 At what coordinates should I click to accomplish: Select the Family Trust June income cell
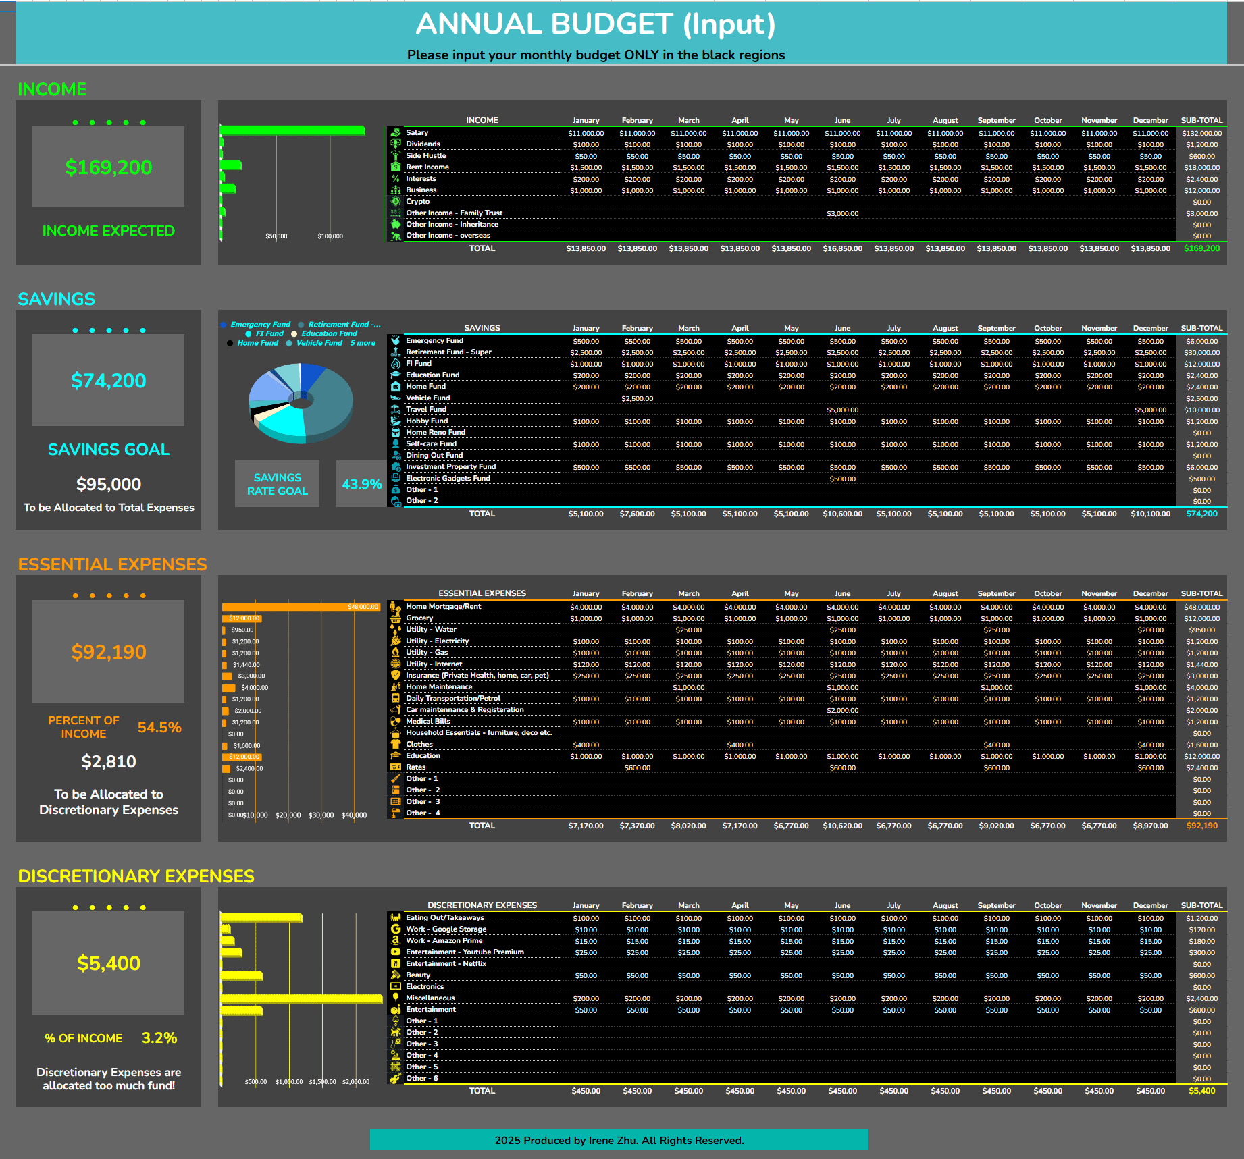tap(842, 213)
